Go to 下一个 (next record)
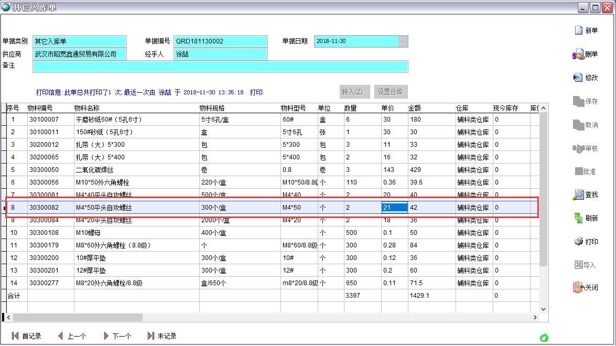 click(x=106, y=336)
